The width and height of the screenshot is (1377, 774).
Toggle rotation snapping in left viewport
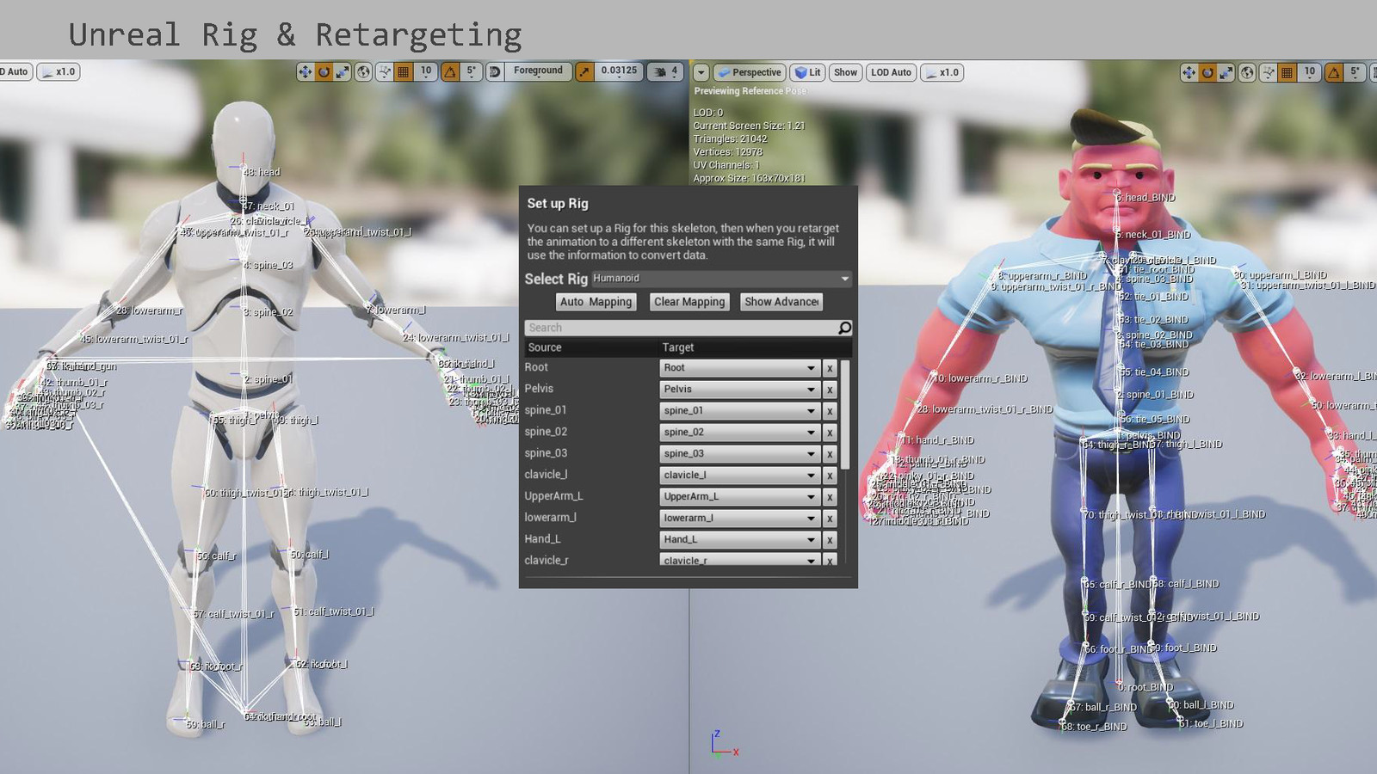(450, 72)
